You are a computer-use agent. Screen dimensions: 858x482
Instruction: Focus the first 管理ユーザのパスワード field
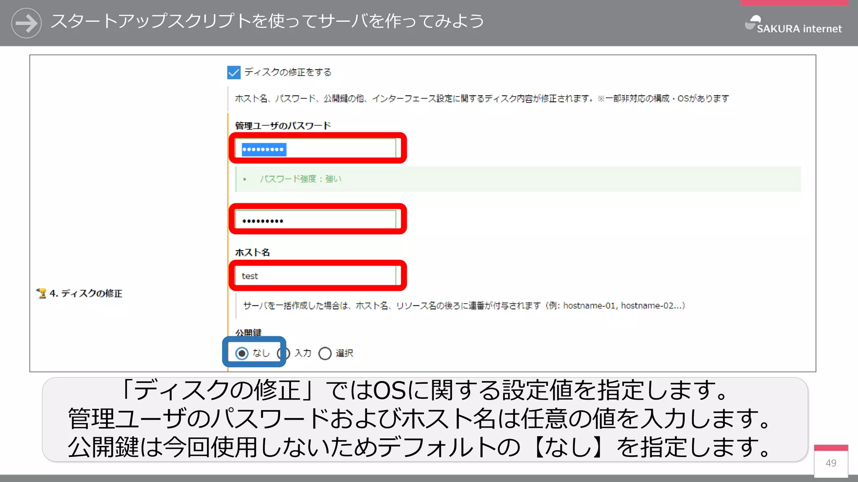(315, 148)
